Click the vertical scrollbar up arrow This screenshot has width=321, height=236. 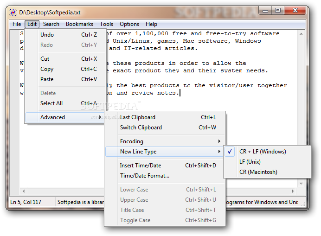pos(301,34)
